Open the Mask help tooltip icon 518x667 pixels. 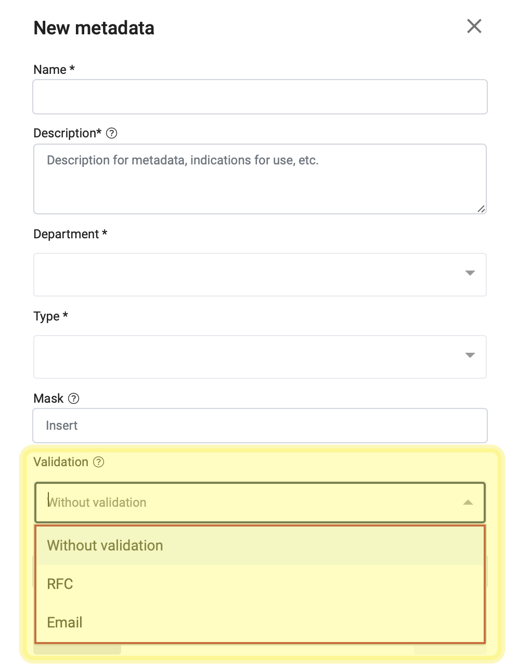74,399
